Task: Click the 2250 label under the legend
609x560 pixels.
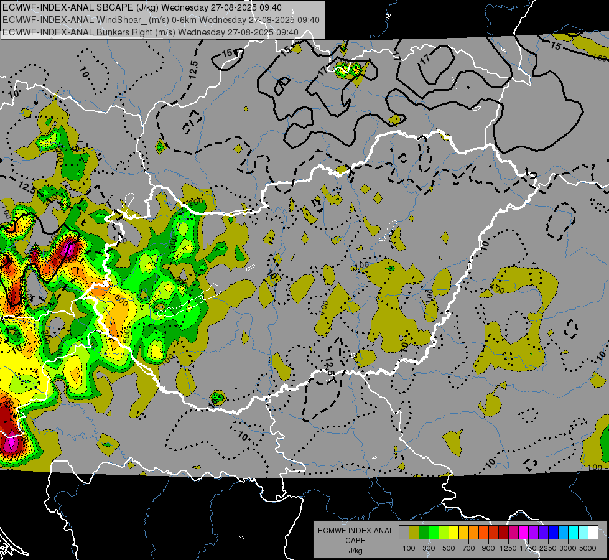Action: coord(548,548)
